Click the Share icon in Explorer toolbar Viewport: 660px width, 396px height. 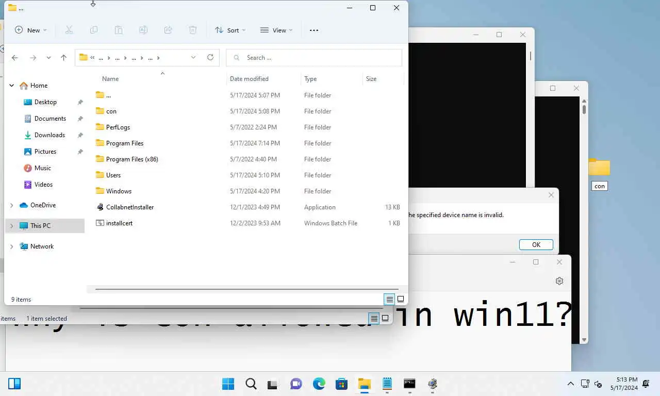(168, 30)
